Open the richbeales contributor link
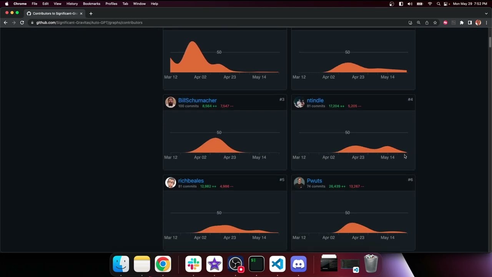 (191, 181)
